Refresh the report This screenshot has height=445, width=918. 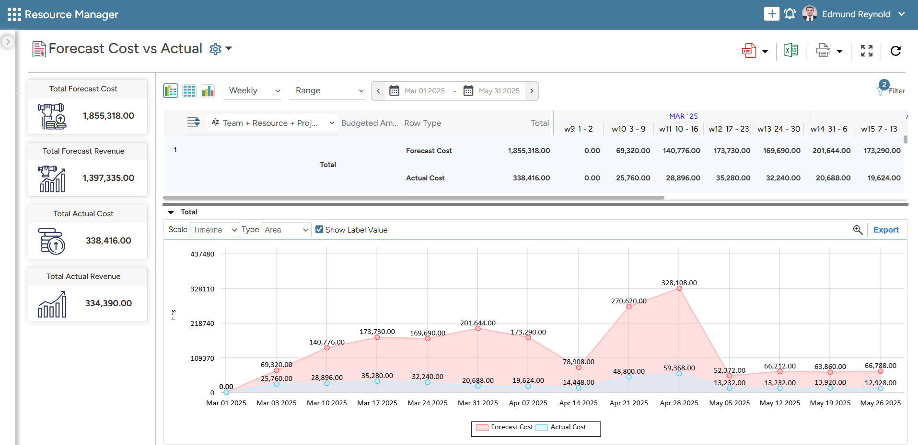click(x=895, y=51)
